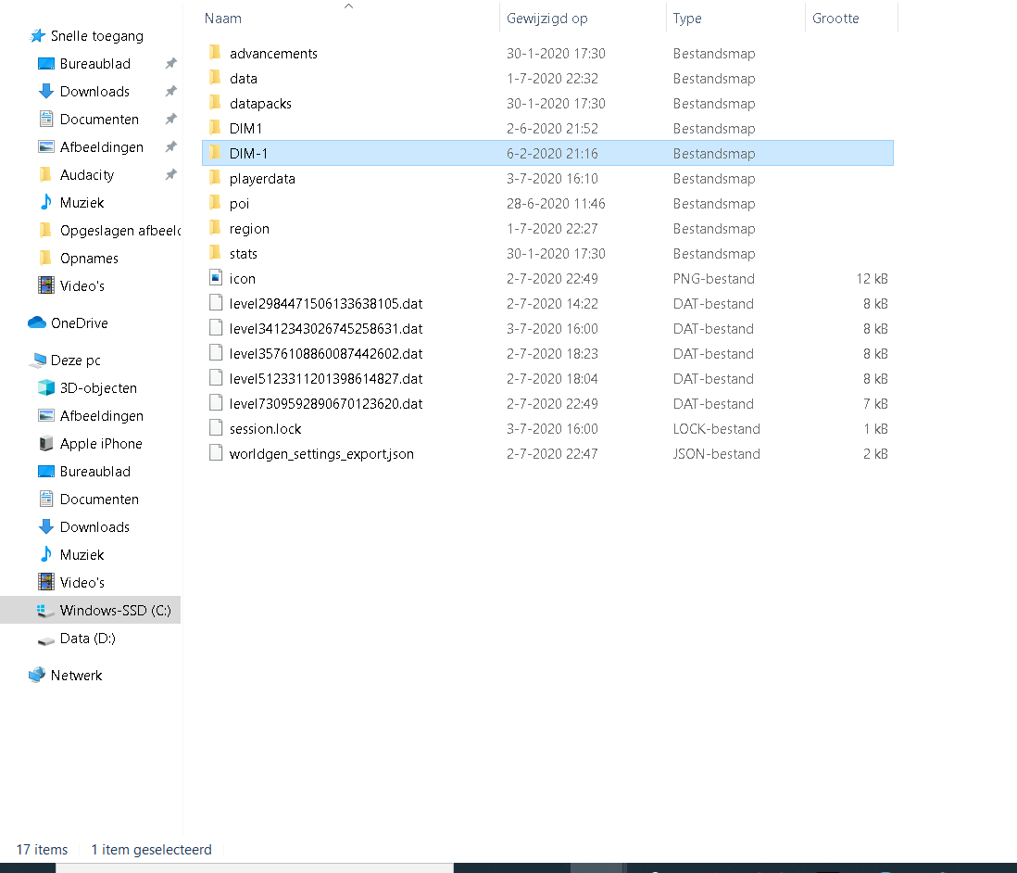The image size is (1017, 873).
Task: Select the icon PNG file icon
Action: 215,278
